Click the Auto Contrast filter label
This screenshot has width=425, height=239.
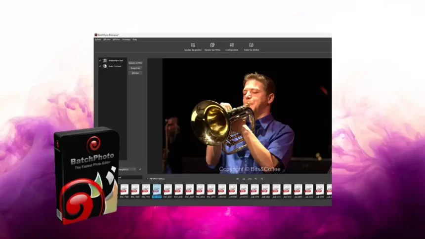(x=115, y=66)
